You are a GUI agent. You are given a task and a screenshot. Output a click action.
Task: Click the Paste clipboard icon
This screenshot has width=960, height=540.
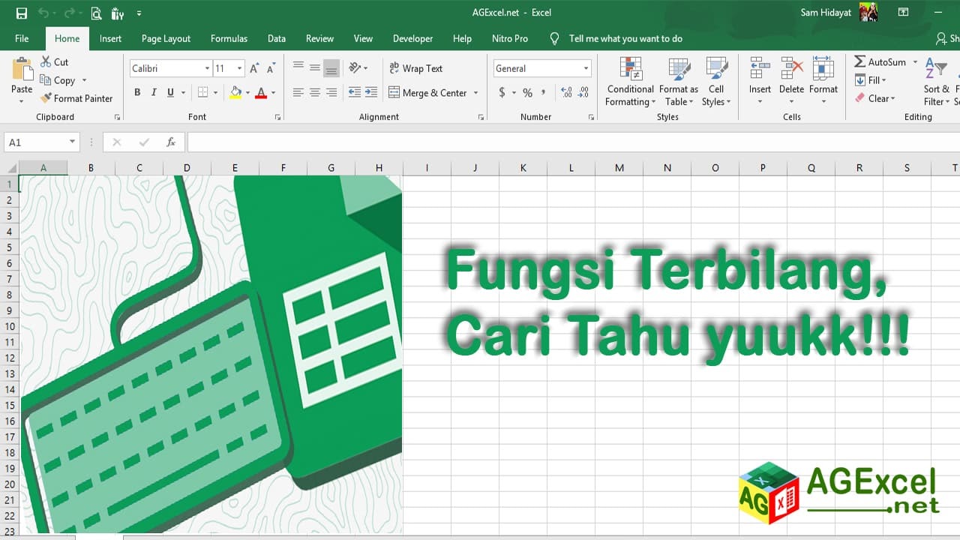(x=22, y=69)
